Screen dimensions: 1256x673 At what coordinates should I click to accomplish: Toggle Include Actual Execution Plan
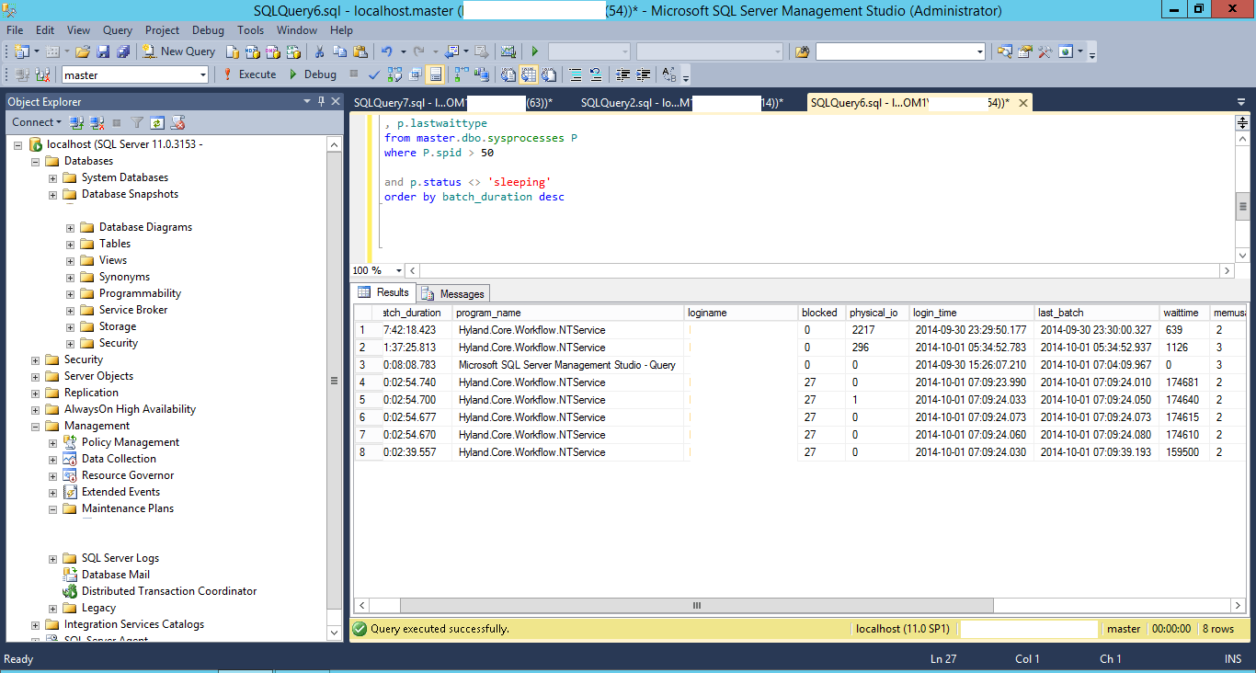pyautogui.click(x=461, y=74)
